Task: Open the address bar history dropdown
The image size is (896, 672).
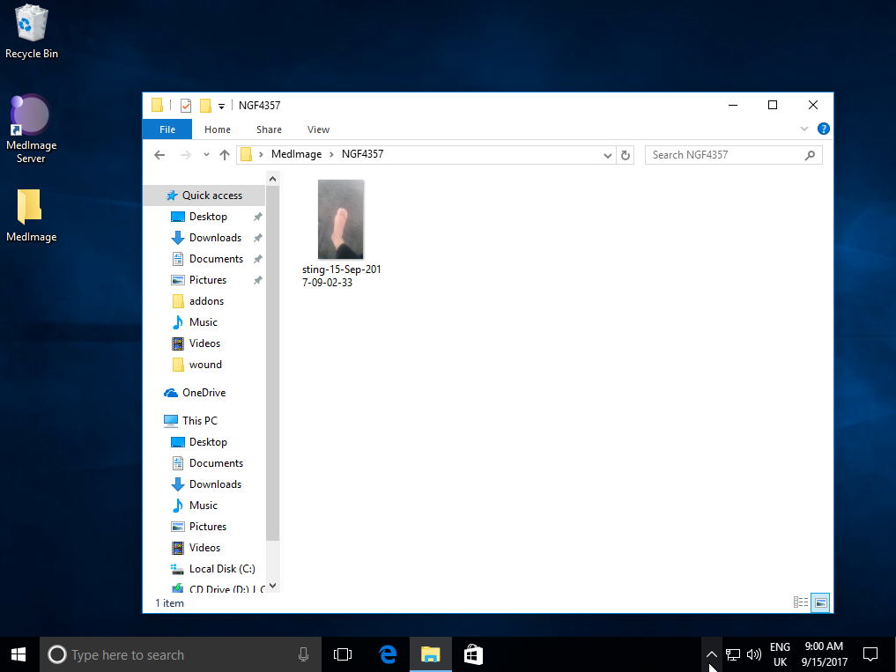Action: (x=607, y=155)
